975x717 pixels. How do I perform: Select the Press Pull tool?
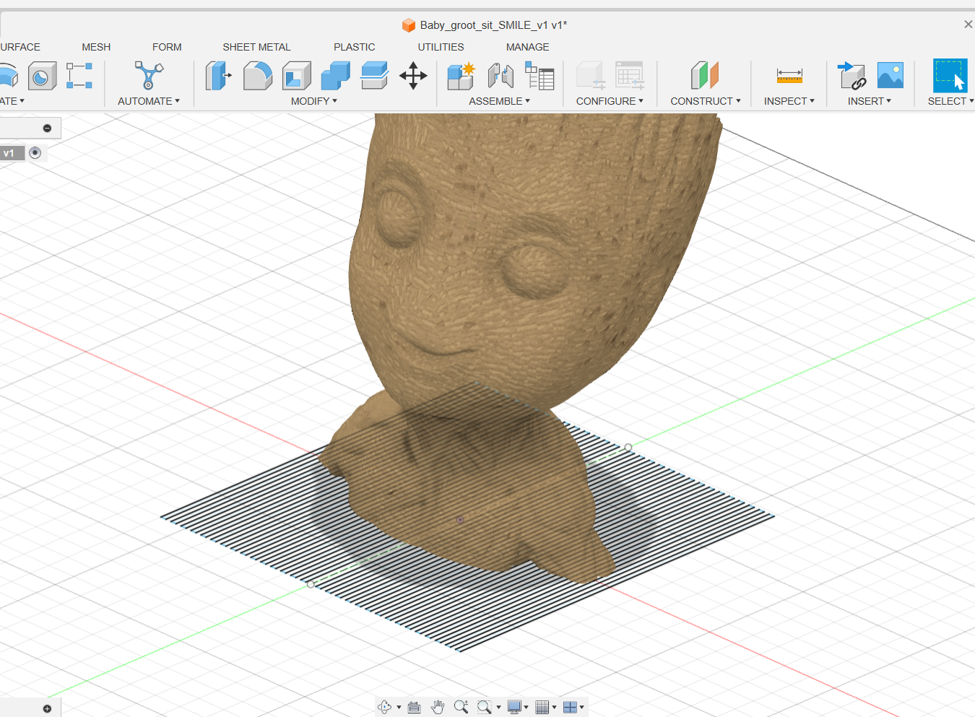(x=218, y=76)
